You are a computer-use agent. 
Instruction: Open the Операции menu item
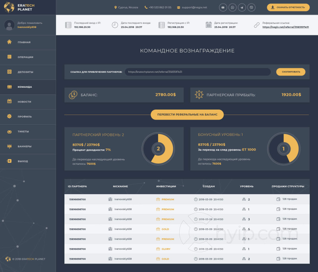coord(28,57)
